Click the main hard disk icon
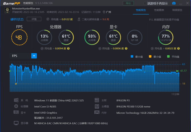191x132 pixels. click(x=97, y=106)
